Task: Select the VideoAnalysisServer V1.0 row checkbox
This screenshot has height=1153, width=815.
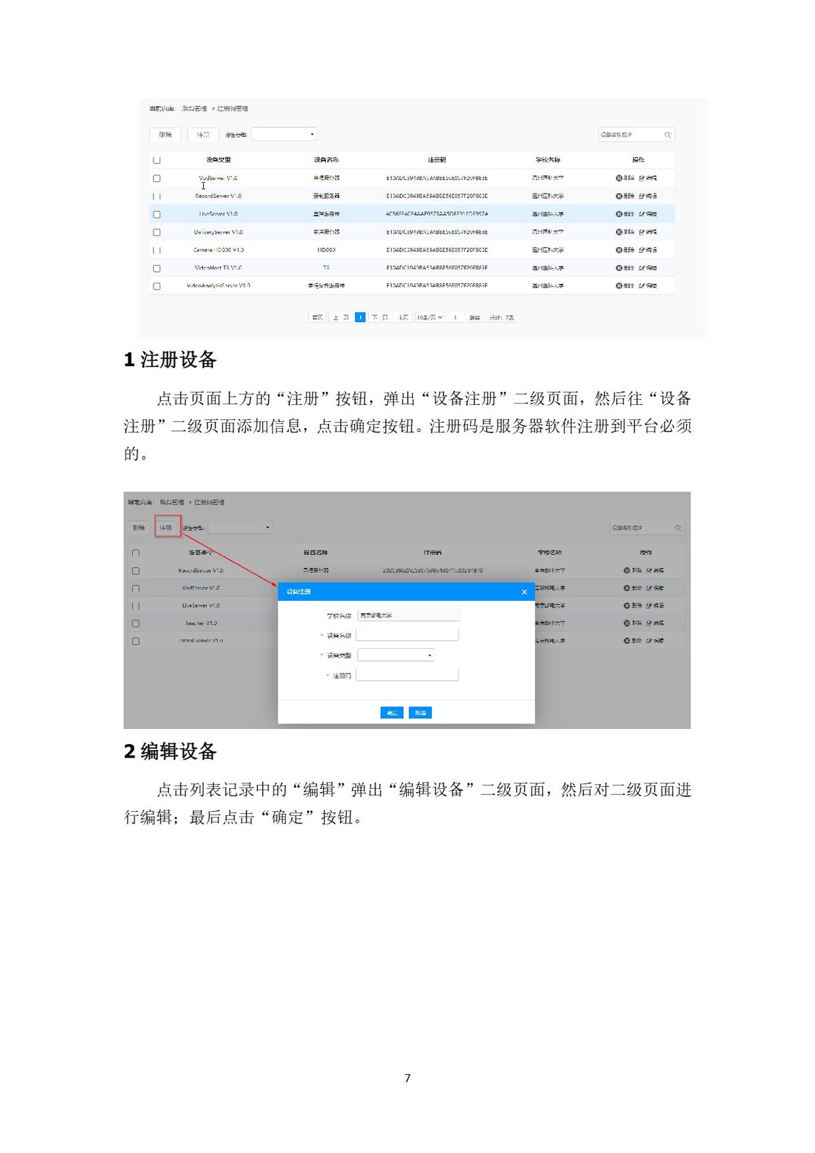Action: pyautogui.click(x=157, y=286)
